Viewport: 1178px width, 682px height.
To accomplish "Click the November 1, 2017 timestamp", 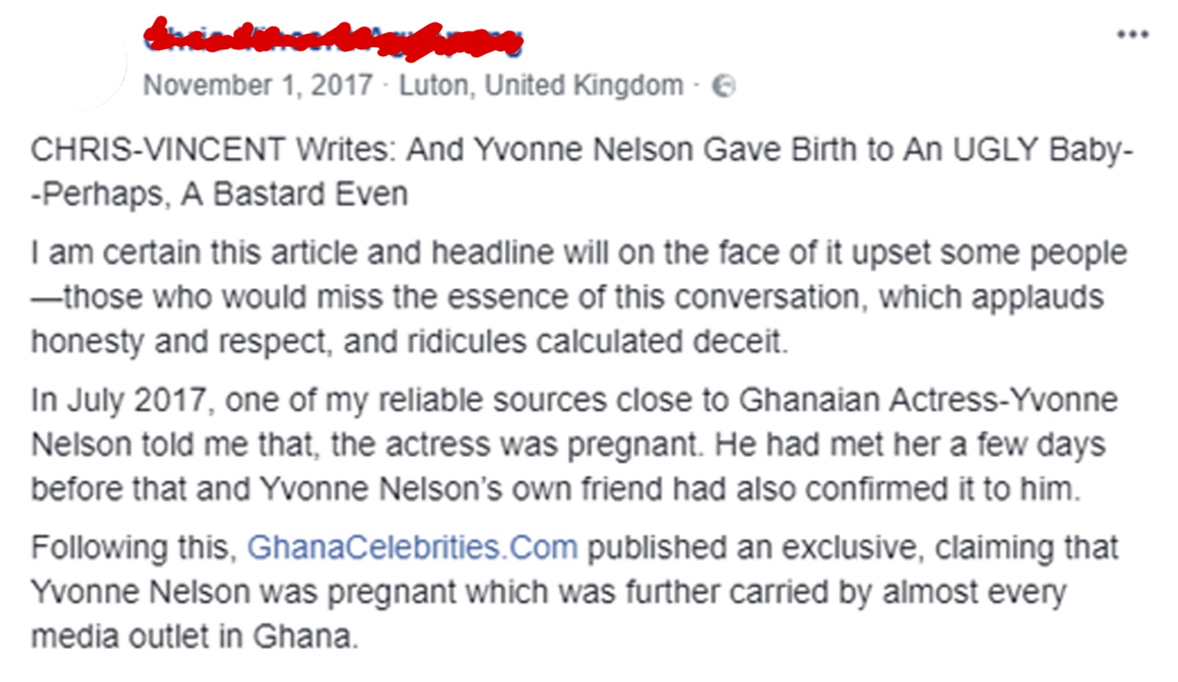I will [x=258, y=85].
